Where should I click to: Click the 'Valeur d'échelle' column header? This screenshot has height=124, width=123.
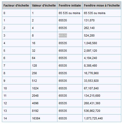click(x=44, y=5)
